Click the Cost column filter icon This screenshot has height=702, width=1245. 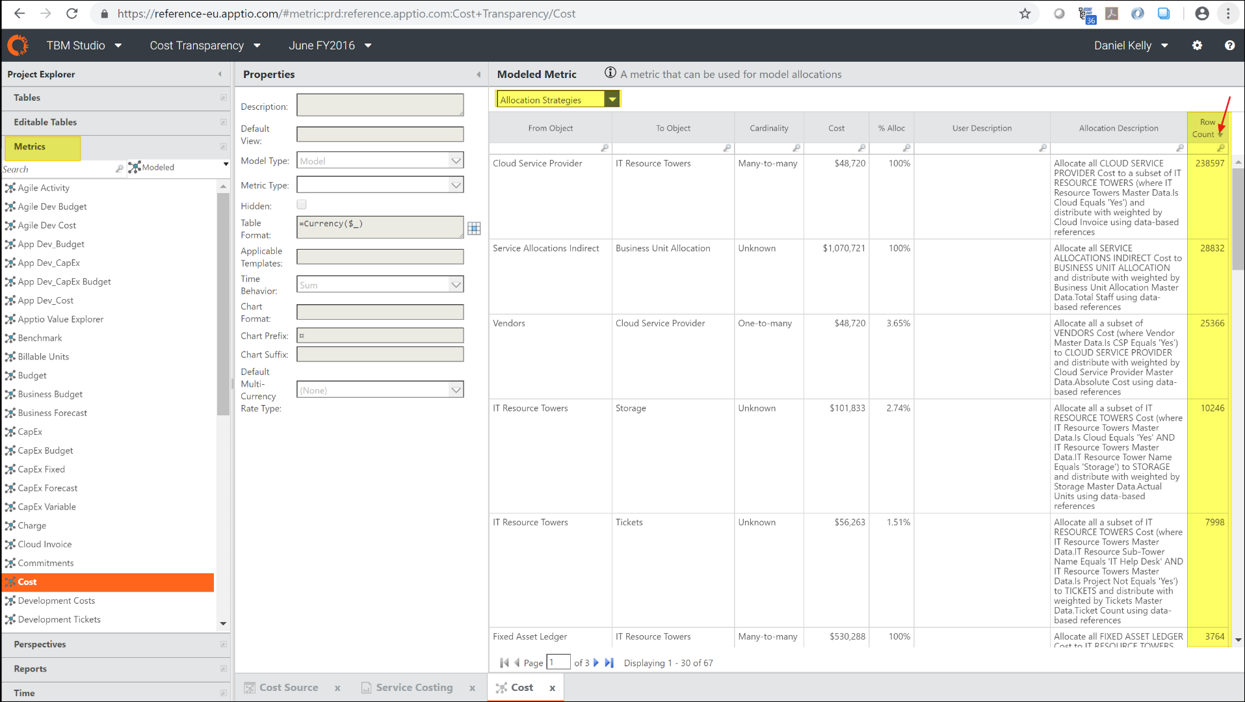[861, 148]
